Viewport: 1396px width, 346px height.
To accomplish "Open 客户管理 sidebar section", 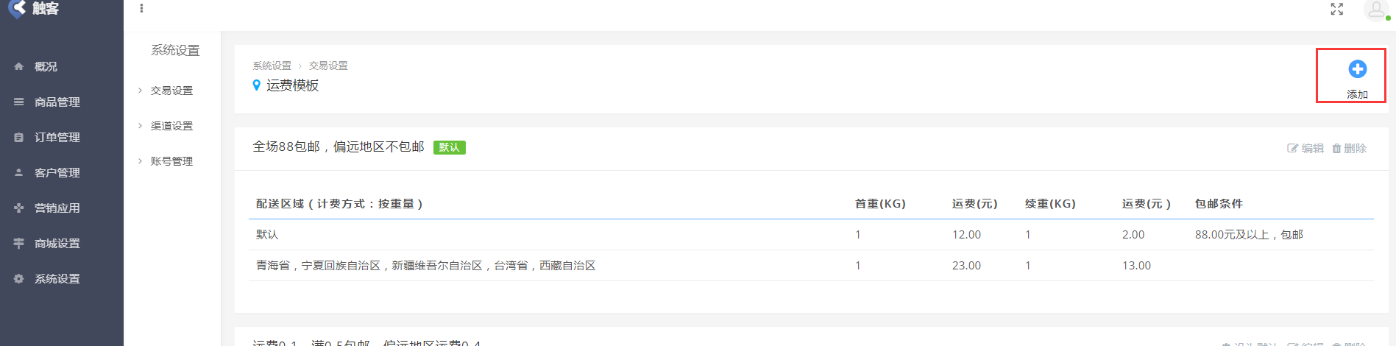I will click(57, 172).
